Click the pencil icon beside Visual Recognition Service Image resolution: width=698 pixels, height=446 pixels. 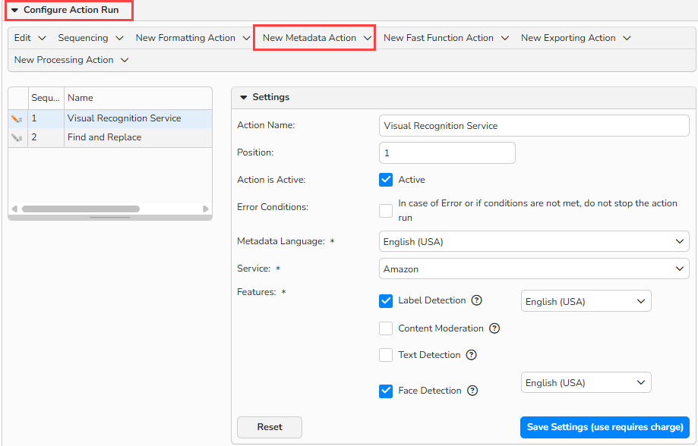(17, 119)
